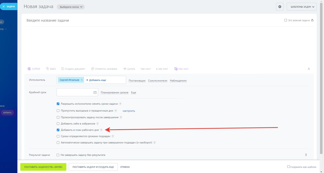Image resolution: width=324 pixels, height=173 pixels.
Task: Toggle Сохранить как шаблон checkbox
Action: pyautogui.click(x=289, y=167)
